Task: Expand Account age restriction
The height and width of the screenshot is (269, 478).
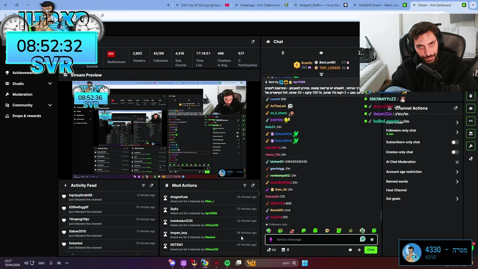Action: (x=457, y=172)
